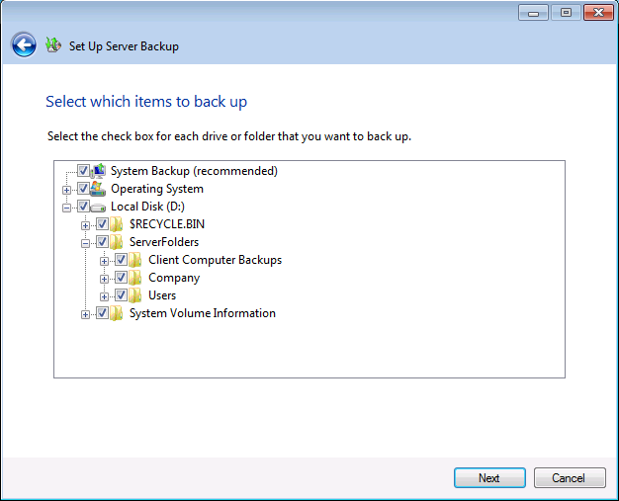Collapse the Local Disk (D:) node

pos(67,207)
